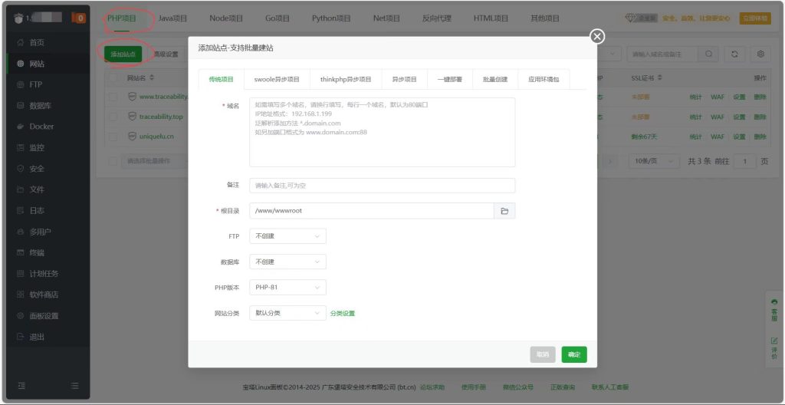Viewport: 785px width, 405px height.
Task: Click the green 确定 button
Action: [x=573, y=354]
